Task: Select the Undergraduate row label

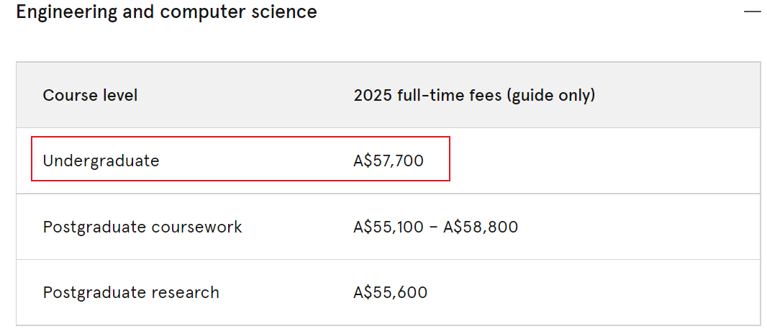Action: coord(101,161)
